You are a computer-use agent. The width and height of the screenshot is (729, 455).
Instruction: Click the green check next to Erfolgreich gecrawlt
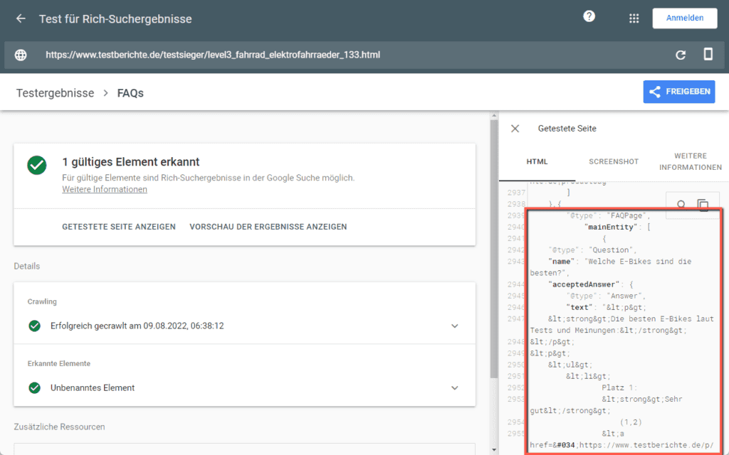(x=34, y=326)
